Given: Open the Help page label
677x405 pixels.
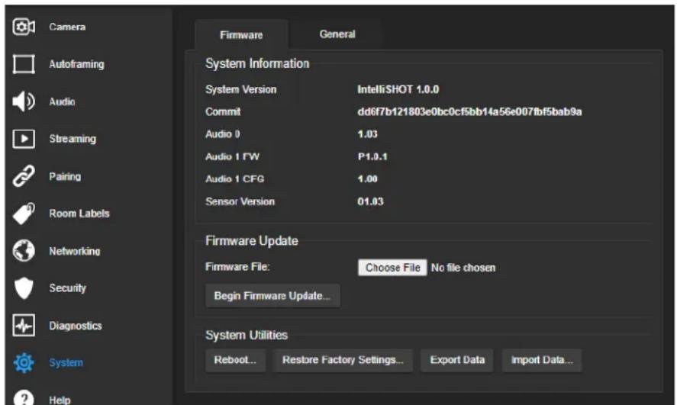Looking at the screenshot, I should coord(60,400).
